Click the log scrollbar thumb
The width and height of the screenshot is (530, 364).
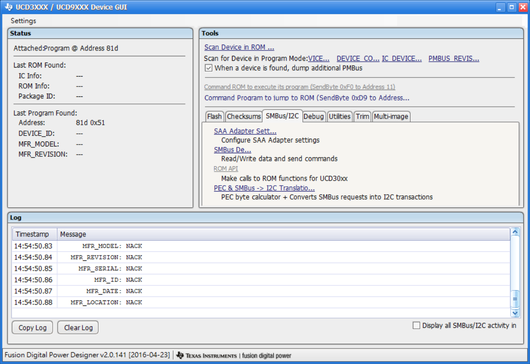[x=515, y=299]
